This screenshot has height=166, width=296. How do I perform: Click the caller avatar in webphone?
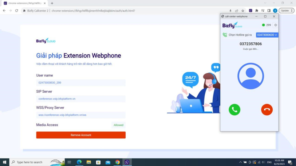point(251,76)
